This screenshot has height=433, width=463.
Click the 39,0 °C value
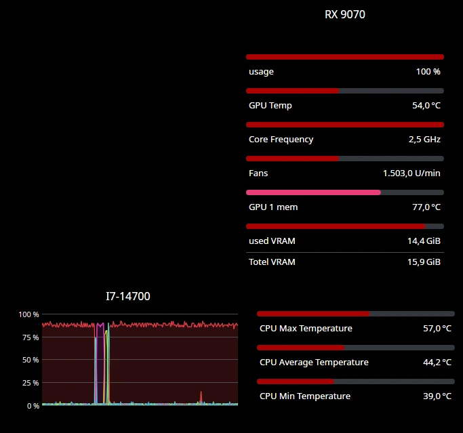pyautogui.click(x=437, y=396)
